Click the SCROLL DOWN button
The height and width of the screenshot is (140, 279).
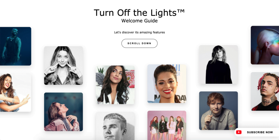click(x=139, y=43)
